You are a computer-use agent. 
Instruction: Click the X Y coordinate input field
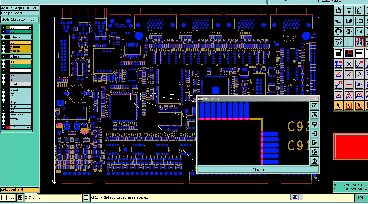coord(60,197)
